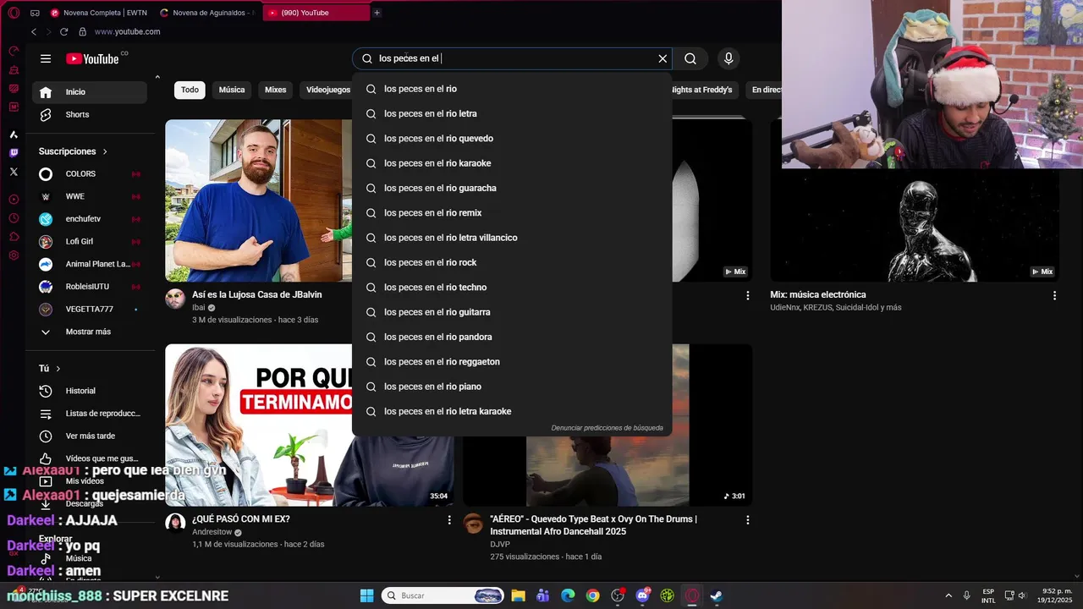Screen dimensions: 1083x609
Task: Open Microsoft Teams from taskbar
Action: click(x=542, y=595)
